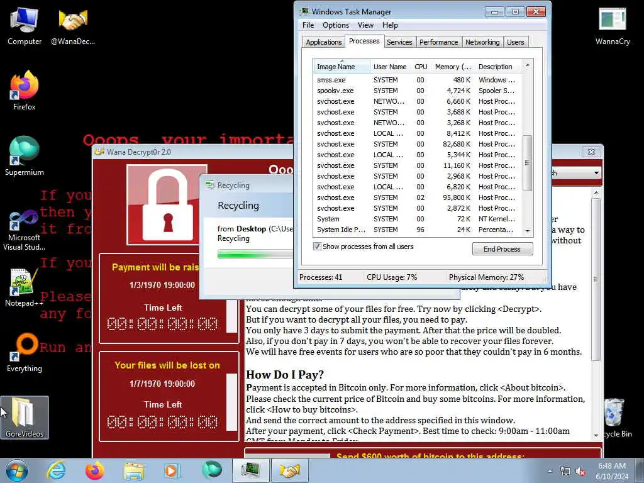Viewport: 644px width, 483px height.
Task: Switch to Wana Decrypt0r taskbar button
Action: coord(289,470)
